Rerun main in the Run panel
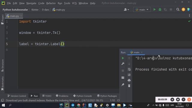This screenshot has width=192, height=108. [x=123, y=58]
